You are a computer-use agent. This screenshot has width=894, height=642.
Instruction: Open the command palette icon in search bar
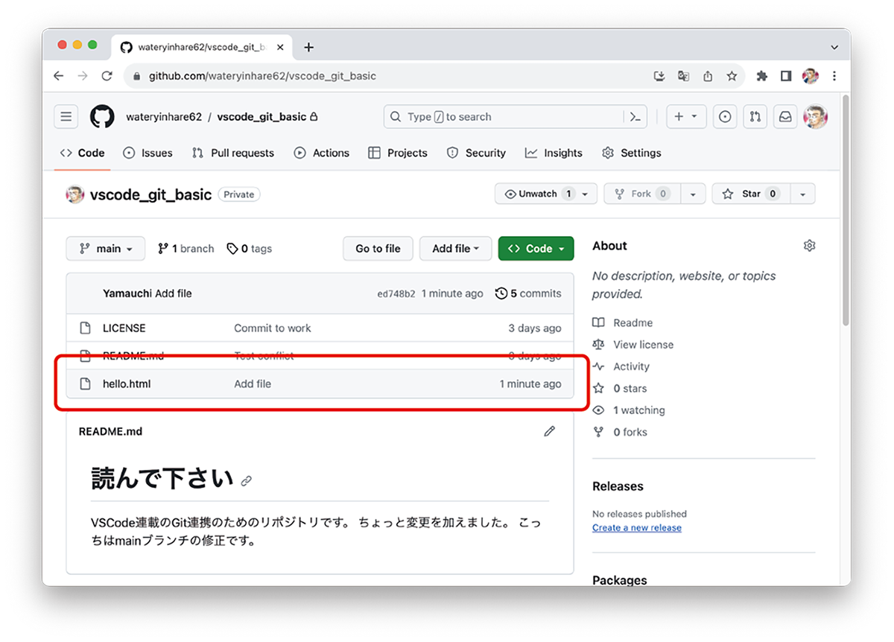point(635,117)
